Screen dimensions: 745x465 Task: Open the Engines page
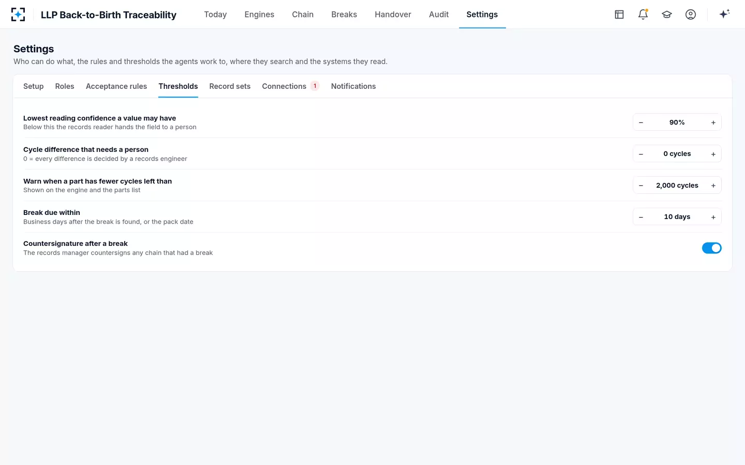click(259, 14)
